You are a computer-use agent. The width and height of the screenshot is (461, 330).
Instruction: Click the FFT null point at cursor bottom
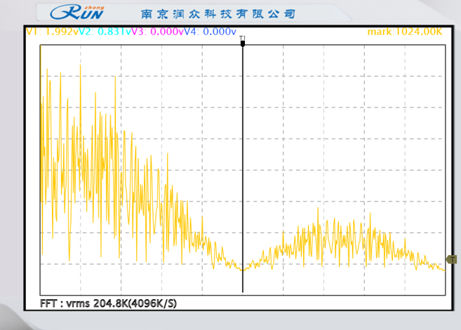[243, 269]
